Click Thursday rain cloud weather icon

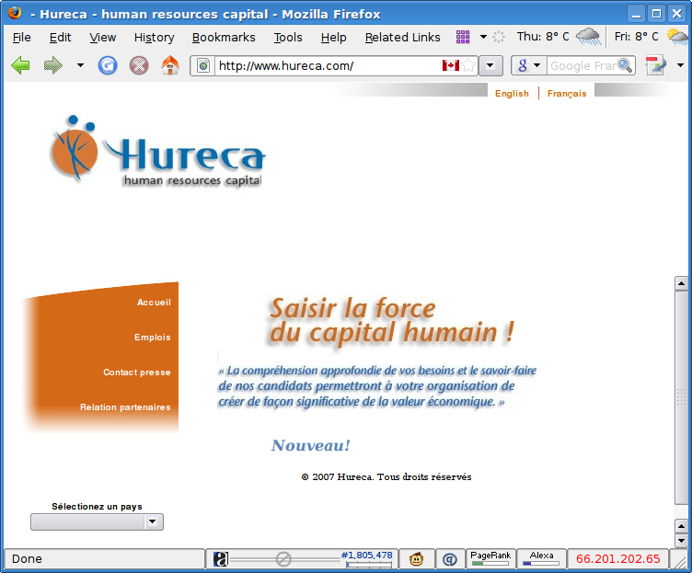pyautogui.click(x=588, y=37)
